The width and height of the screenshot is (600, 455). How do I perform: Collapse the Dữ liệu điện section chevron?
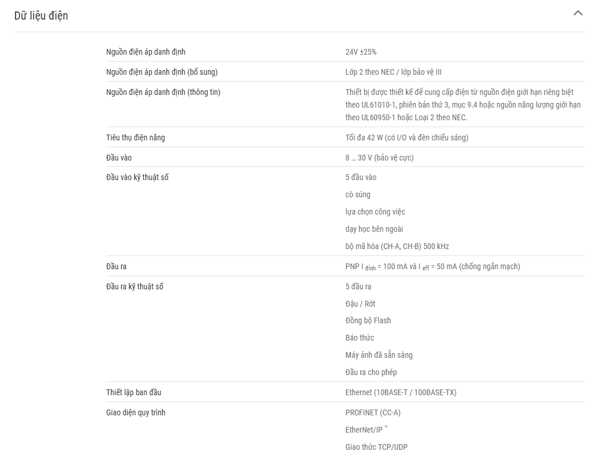pyautogui.click(x=578, y=13)
